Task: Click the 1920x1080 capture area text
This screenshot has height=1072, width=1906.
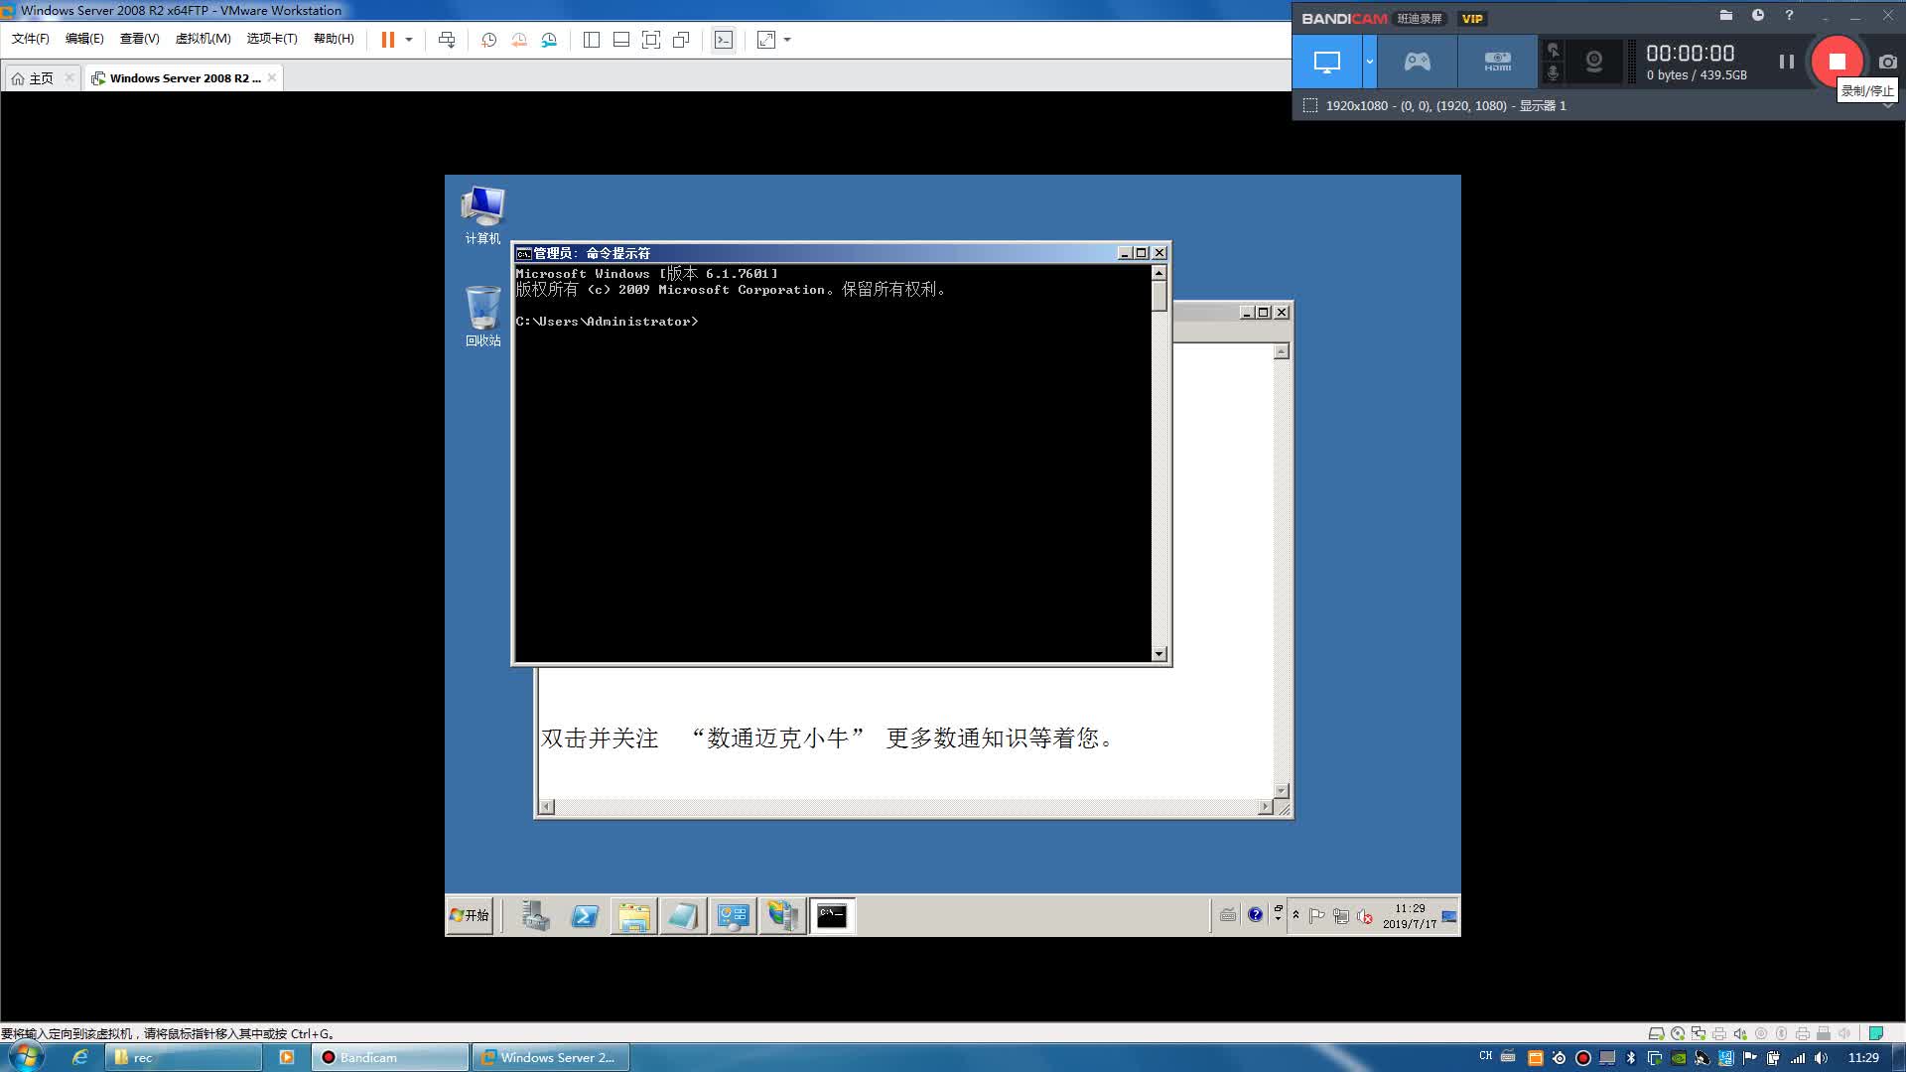Action: tap(1445, 105)
